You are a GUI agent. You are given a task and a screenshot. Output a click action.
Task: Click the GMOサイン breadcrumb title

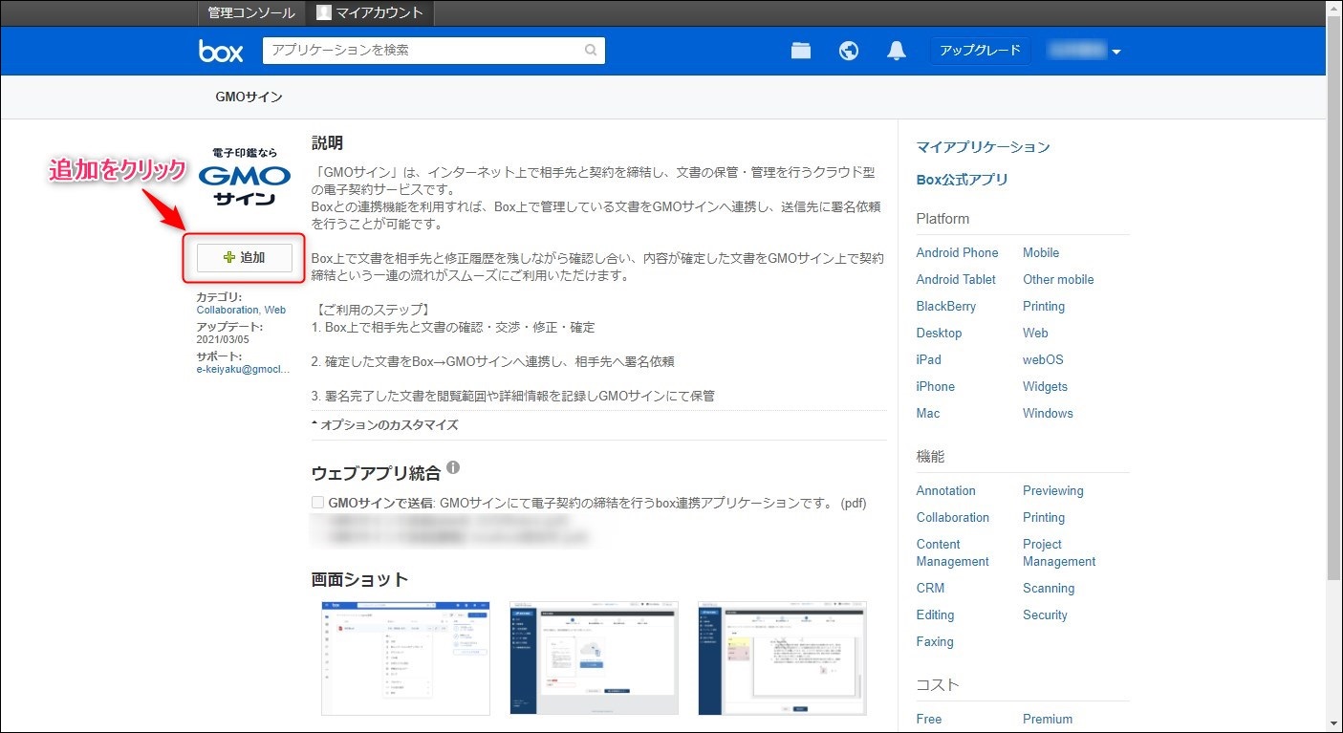249,97
